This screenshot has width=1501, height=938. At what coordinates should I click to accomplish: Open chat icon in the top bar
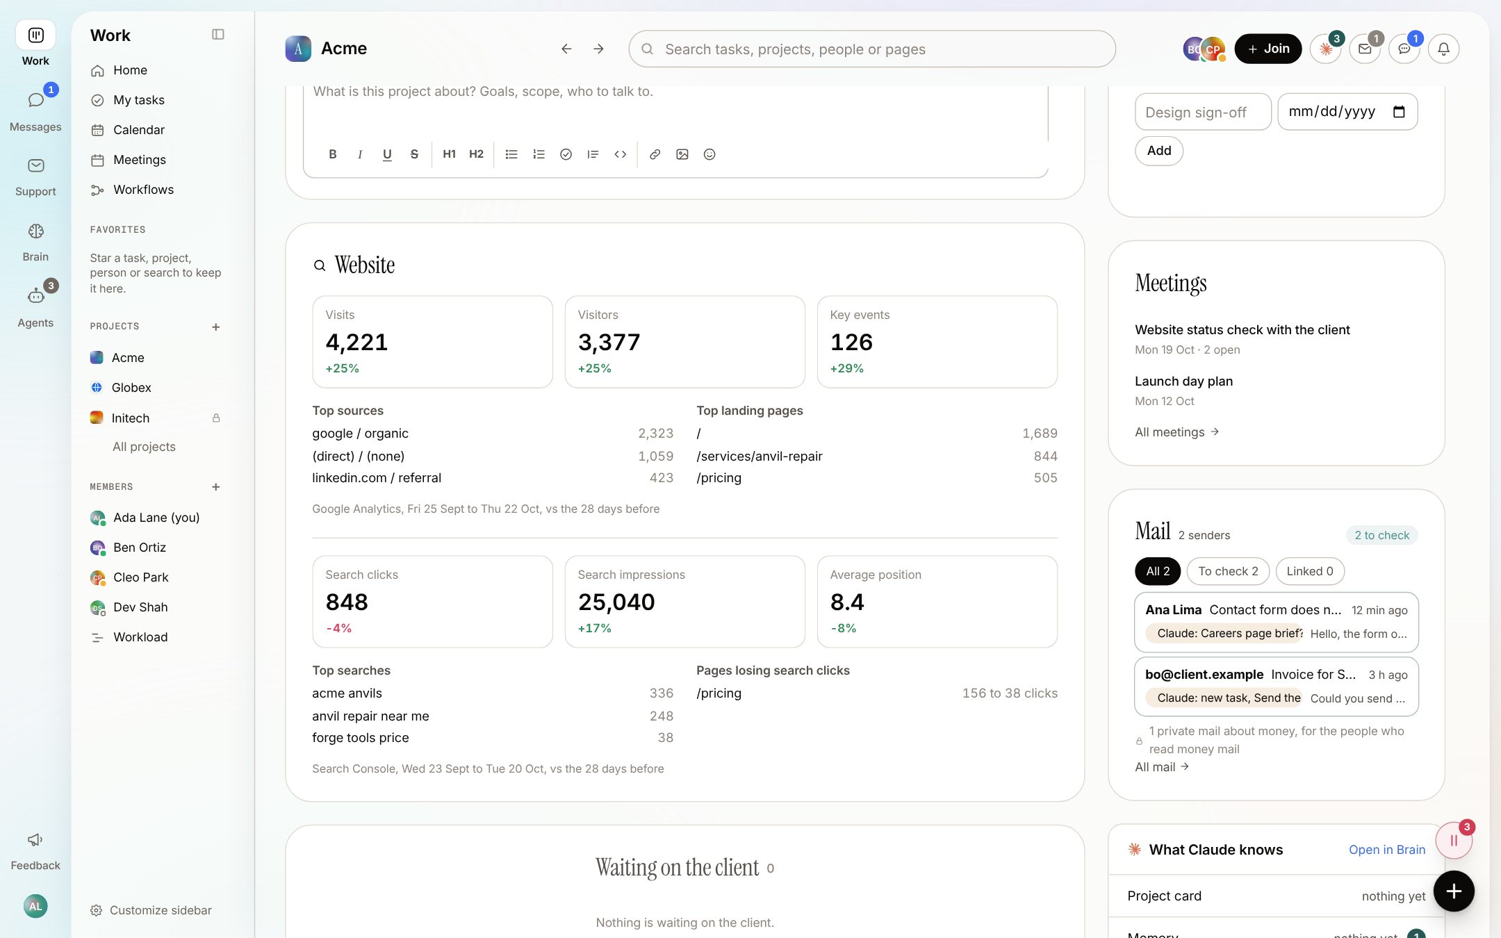point(1404,49)
